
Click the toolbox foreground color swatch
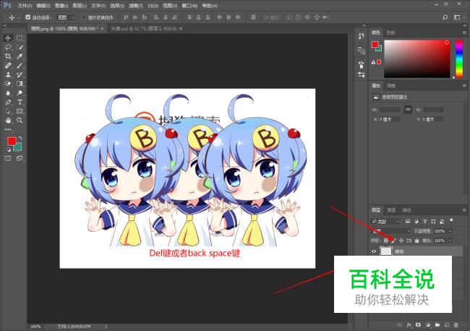coord(12,141)
